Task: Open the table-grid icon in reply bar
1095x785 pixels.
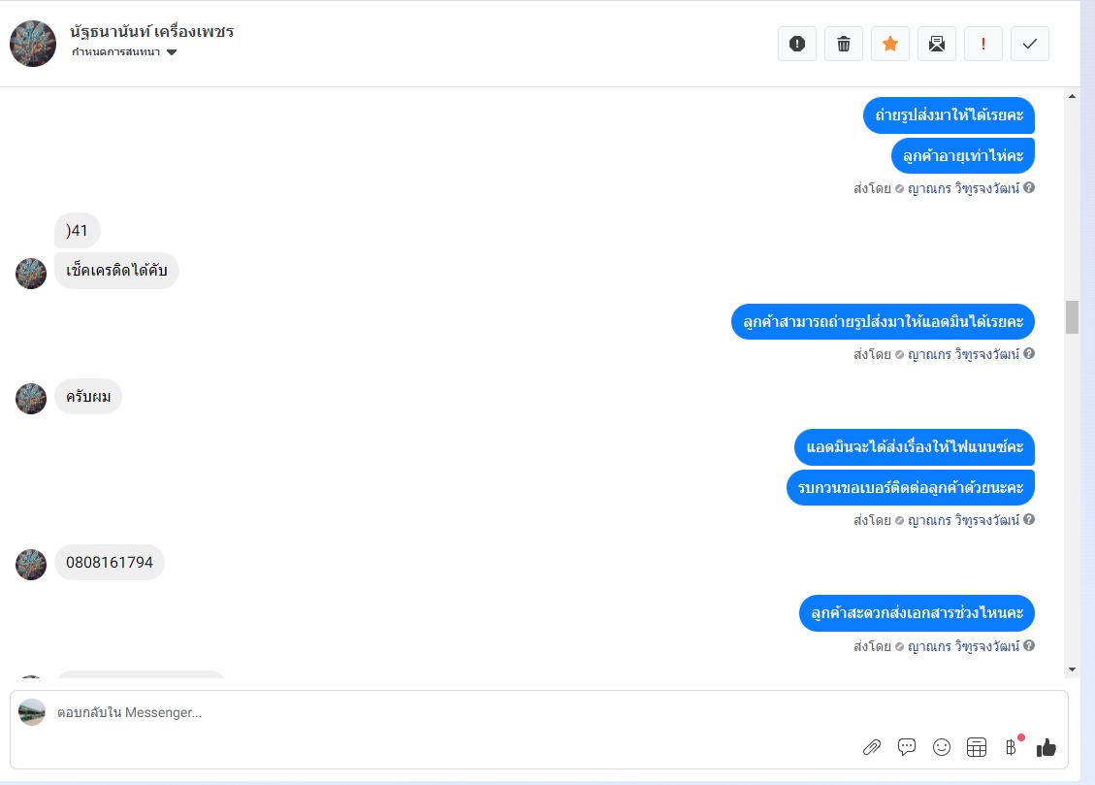Action: pyautogui.click(x=977, y=747)
